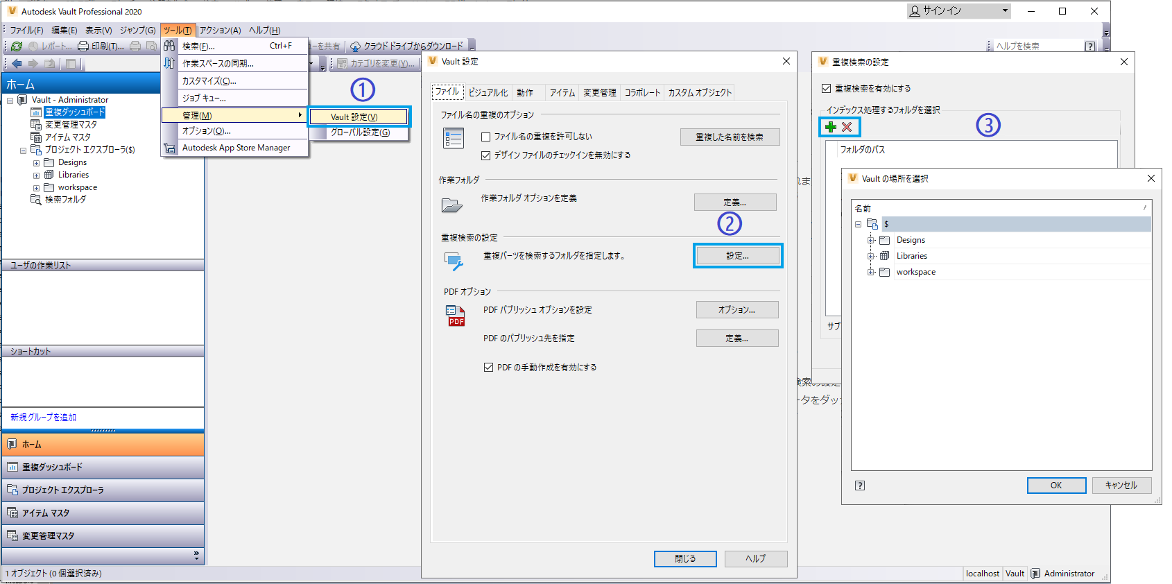Open the サインイン dropdown

[x=1005, y=10]
